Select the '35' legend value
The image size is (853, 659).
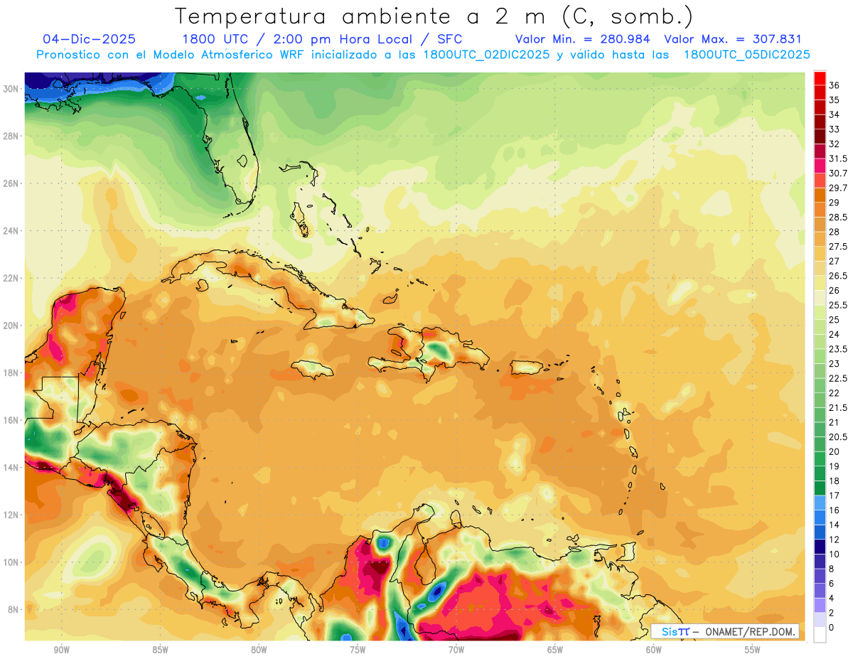pyautogui.click(x=835, y=100)
